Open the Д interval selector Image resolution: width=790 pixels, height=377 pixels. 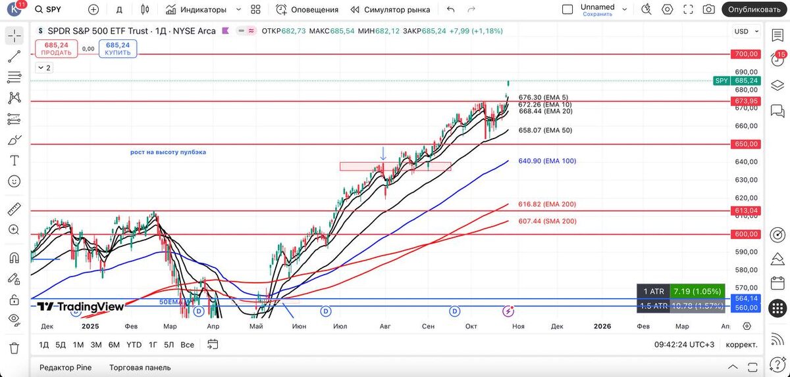click(119, 10)
